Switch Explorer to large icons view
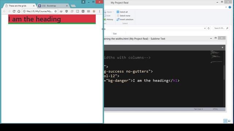The image size is (234, 131). [229, 121]
